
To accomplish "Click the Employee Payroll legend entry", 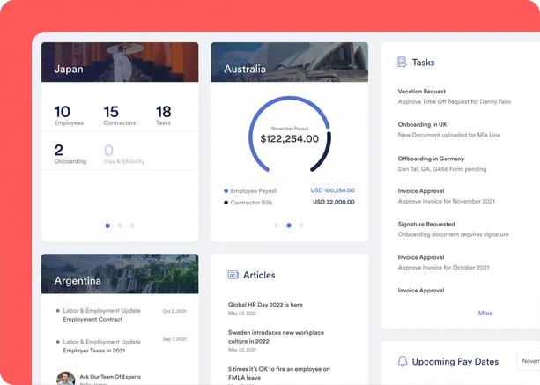I will [250, 191].
